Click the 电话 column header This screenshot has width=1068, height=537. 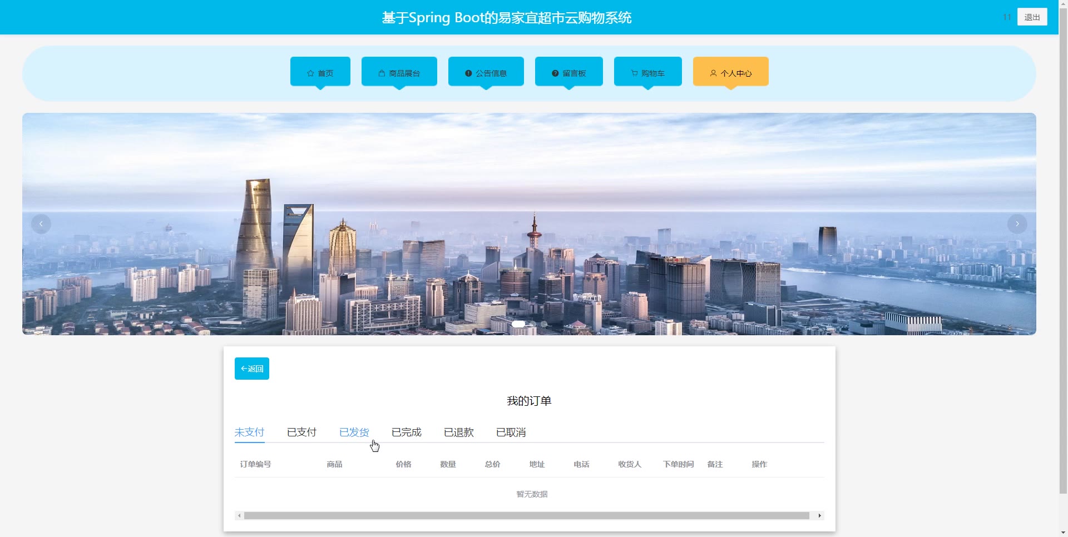pos(581,464)
